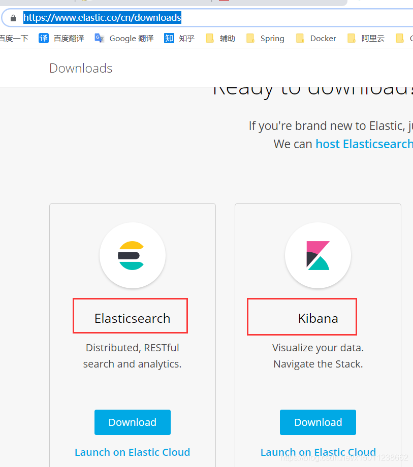This screenshot has width=413, height=467.
Task: Click the 知乎 bookmark label
Action: click(x=187, y=39)
